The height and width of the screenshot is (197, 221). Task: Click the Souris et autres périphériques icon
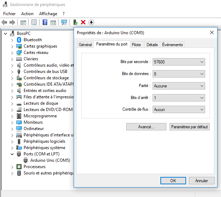[x=19, y=173]
